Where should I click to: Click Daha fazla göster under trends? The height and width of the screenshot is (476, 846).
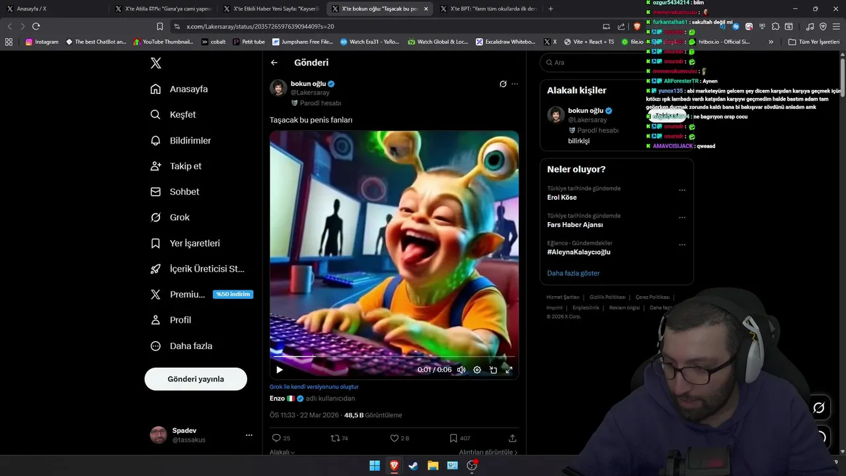click(x=573, y=273)
